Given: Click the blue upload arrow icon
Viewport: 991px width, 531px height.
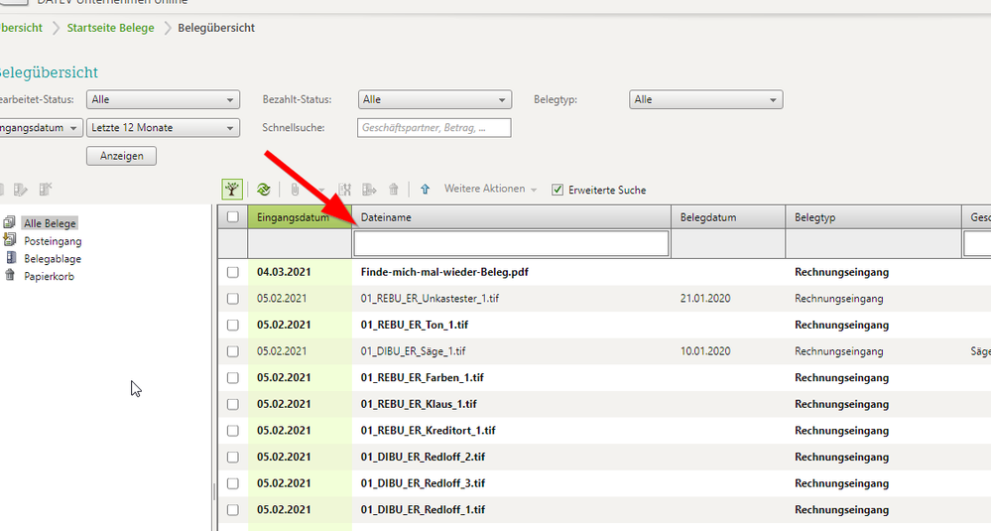Looking at the screenshot, I should (425, 190).
